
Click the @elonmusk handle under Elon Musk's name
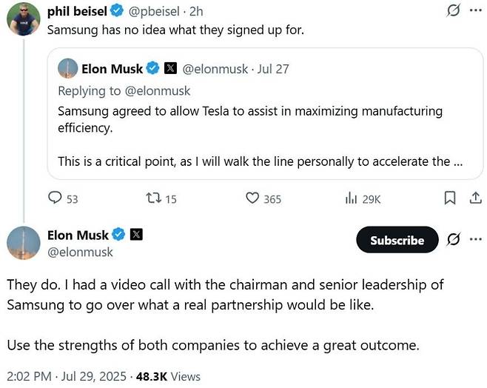coord(80,252)
